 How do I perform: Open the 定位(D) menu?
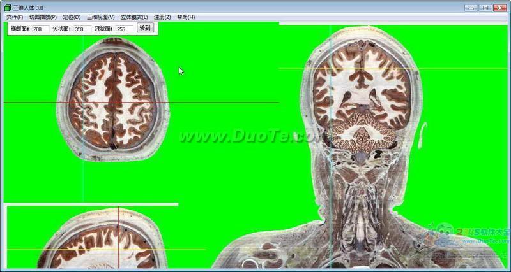[72, 17]
